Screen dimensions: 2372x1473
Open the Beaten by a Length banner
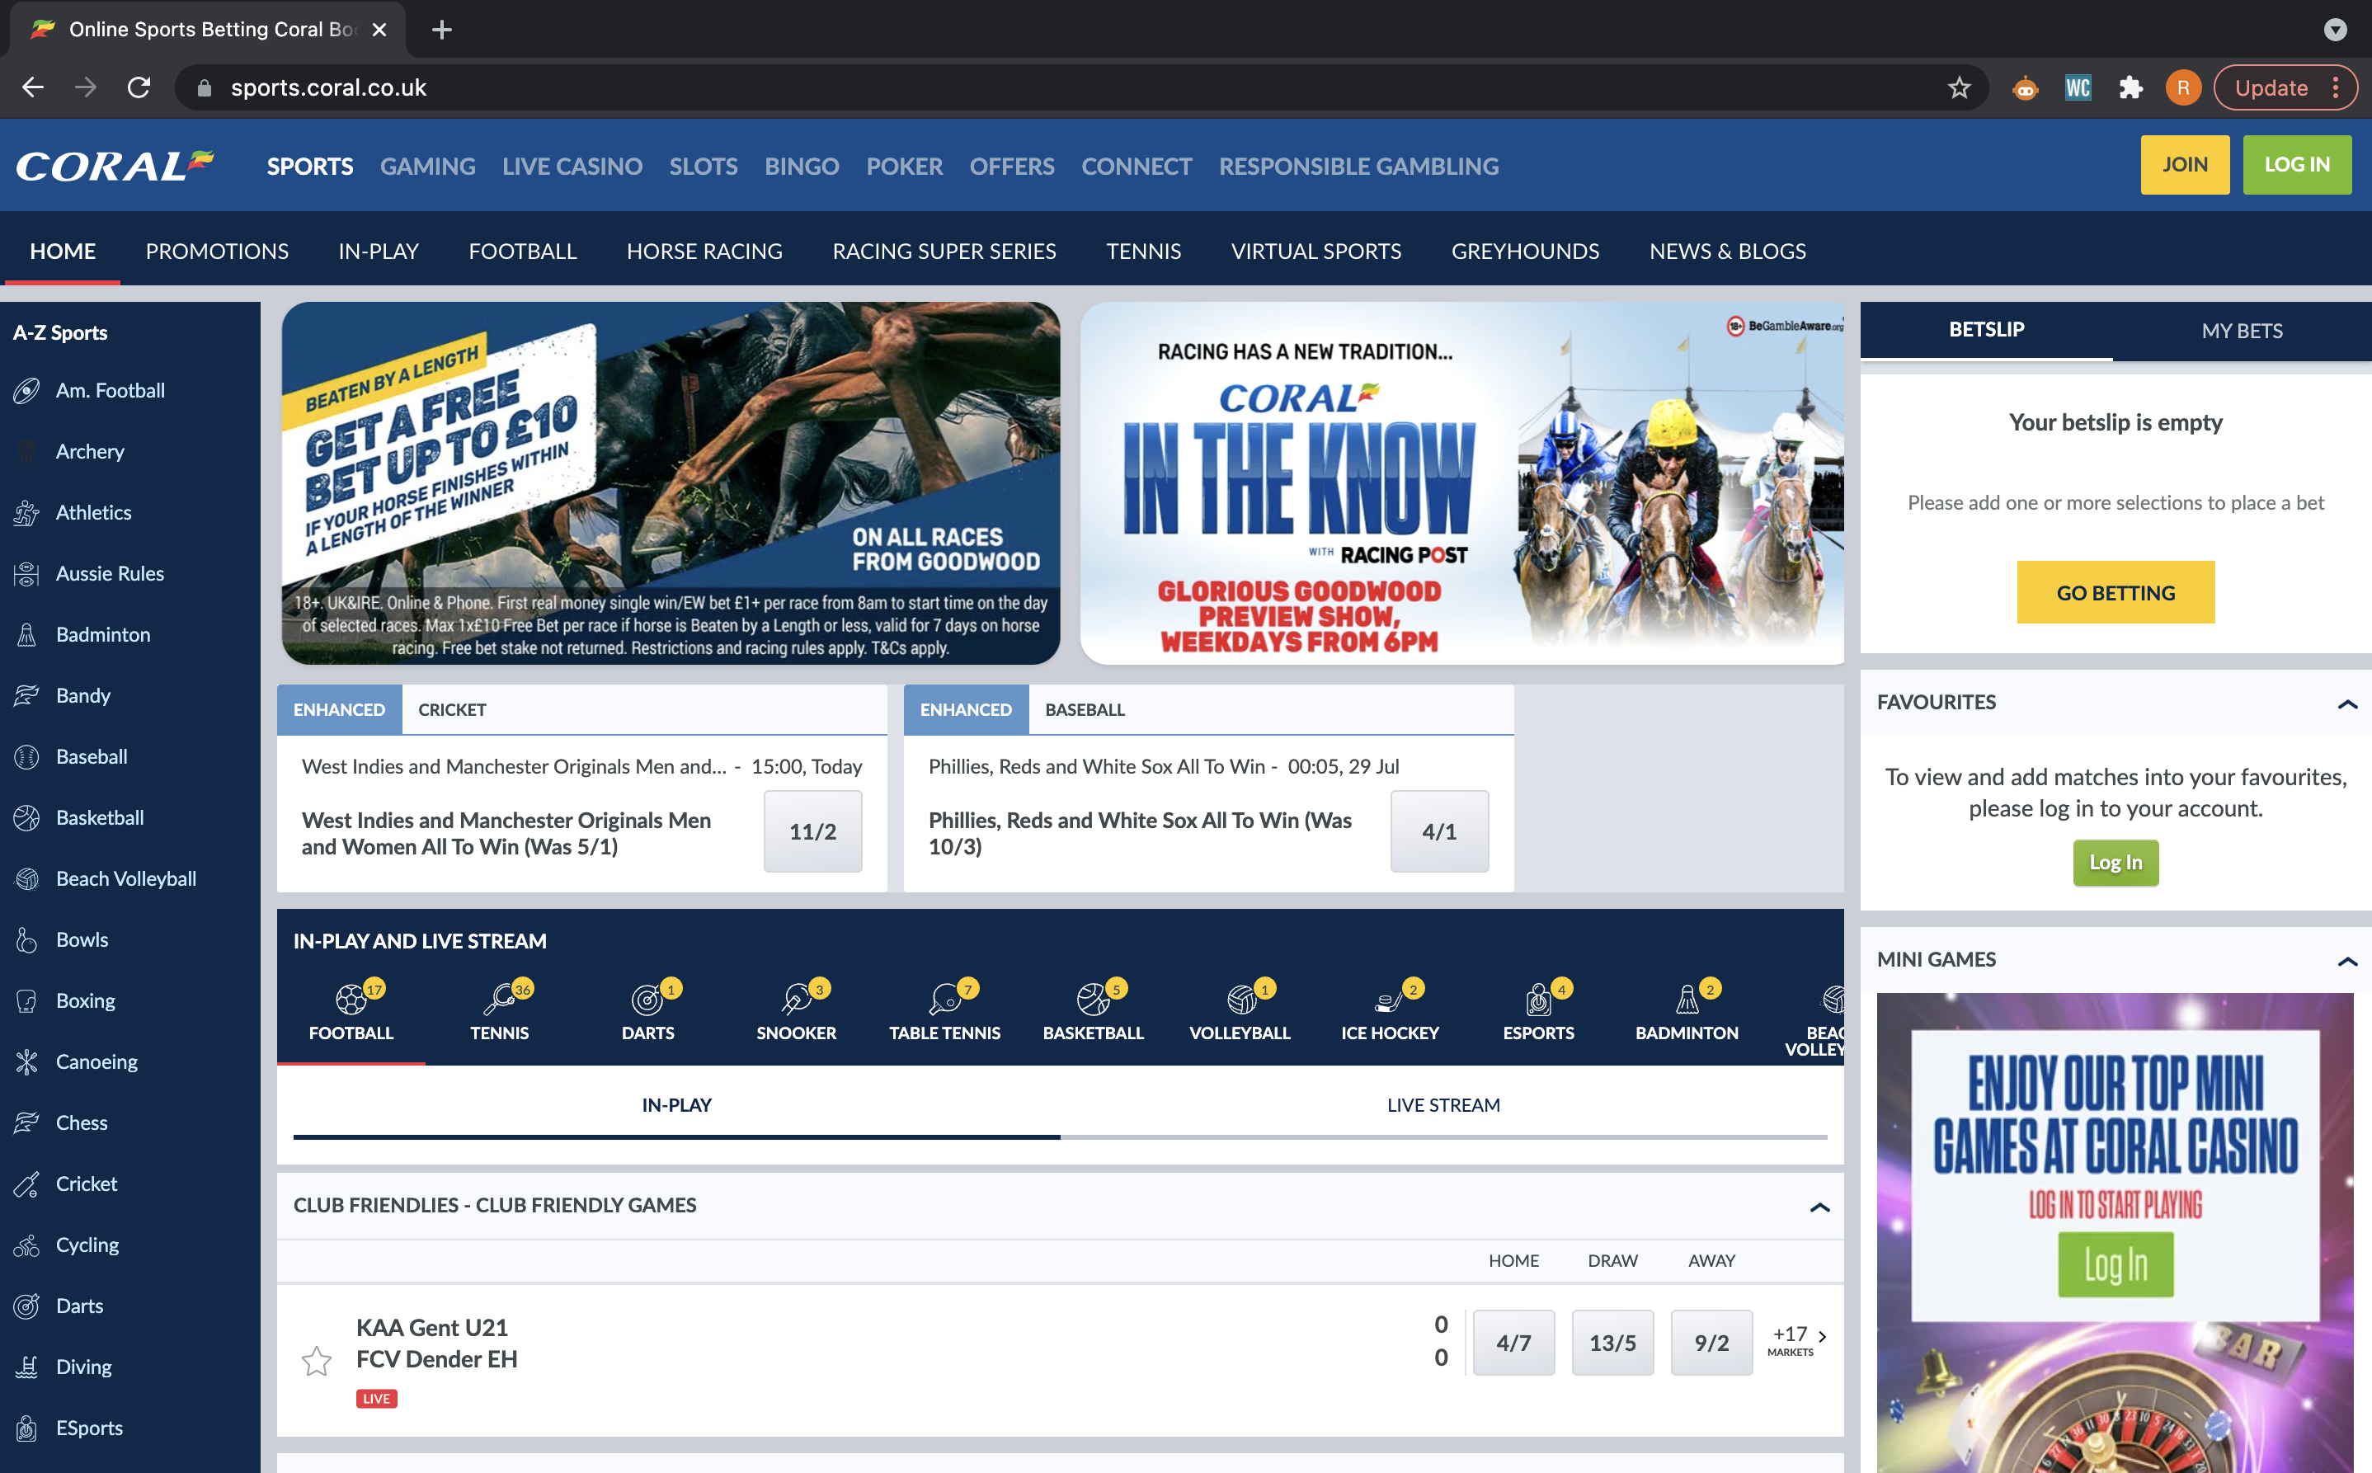click(x=671, y=483)
